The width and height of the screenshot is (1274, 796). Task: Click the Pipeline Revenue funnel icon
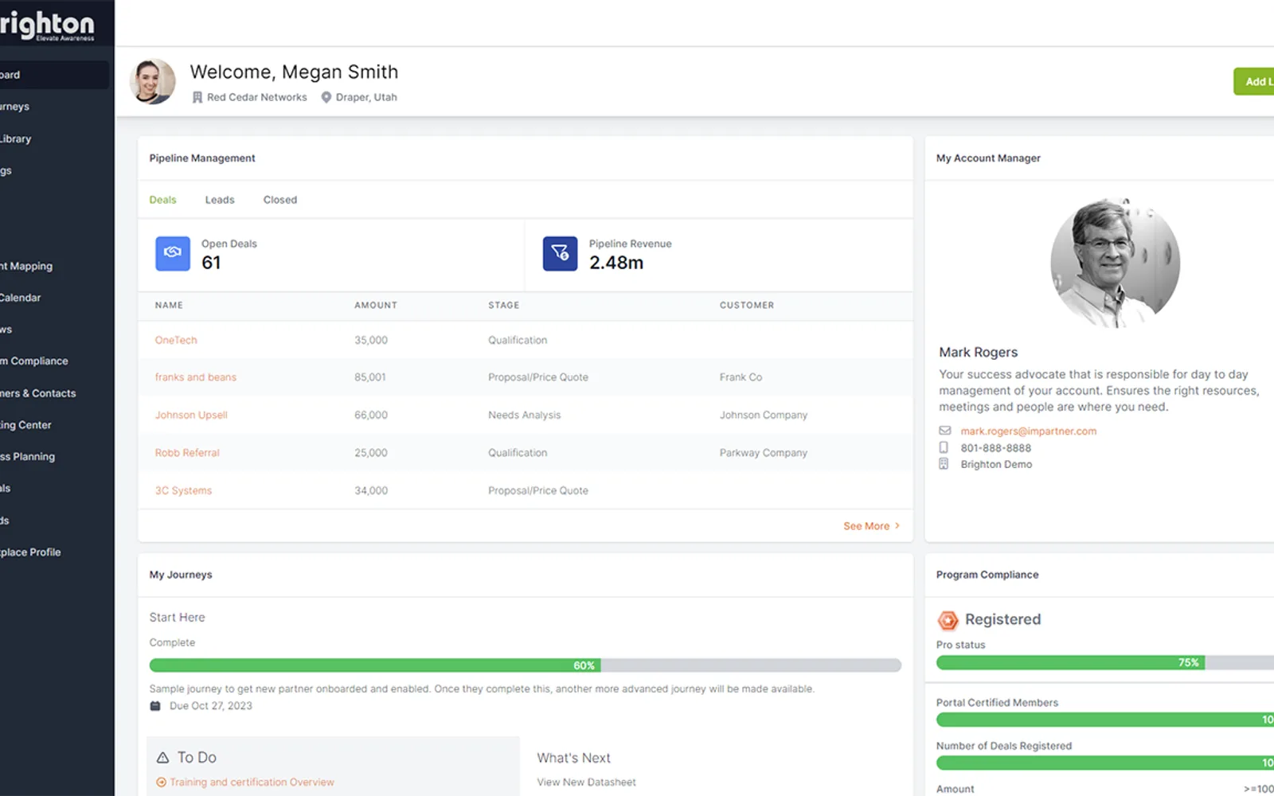(x=560, y=253)
